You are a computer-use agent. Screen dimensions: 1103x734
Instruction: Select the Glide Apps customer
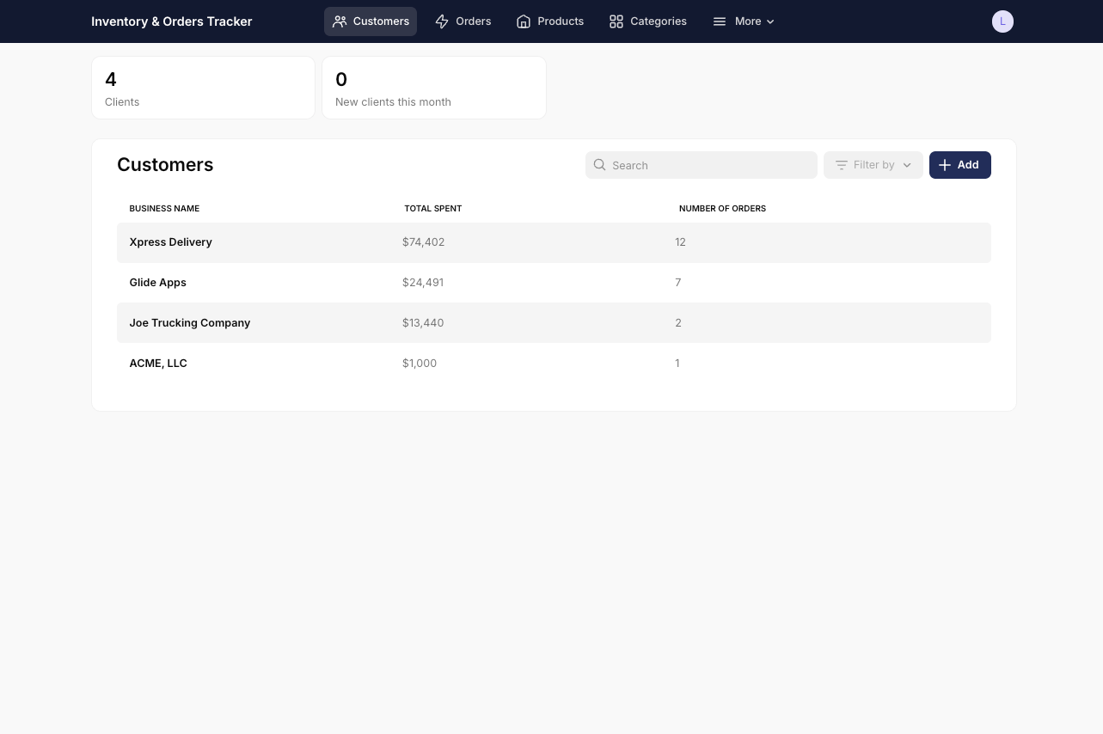point(554,283)
